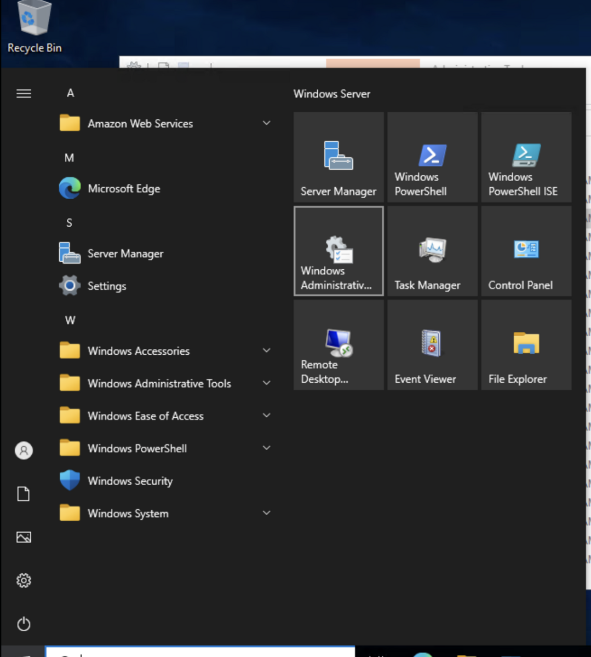This screenshot has width=591, height=657.
Task: Click the letter A section header
Action: 70,93
